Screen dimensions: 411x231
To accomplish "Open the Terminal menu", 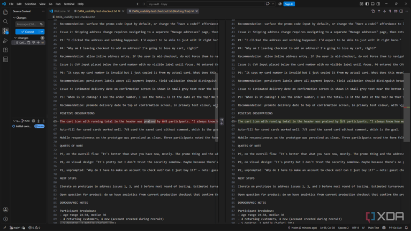I will (x=69, y=4).
